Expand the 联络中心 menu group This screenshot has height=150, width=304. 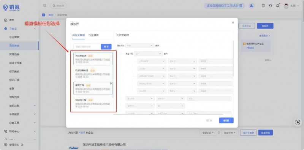click(35, 131)
